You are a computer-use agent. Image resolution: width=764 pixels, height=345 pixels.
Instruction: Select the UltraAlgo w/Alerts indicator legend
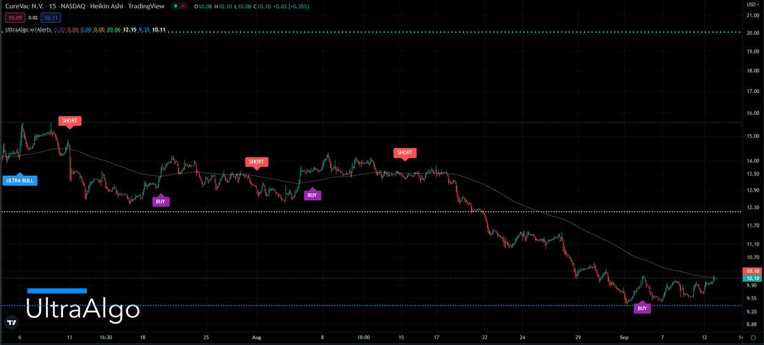[28, 29]
